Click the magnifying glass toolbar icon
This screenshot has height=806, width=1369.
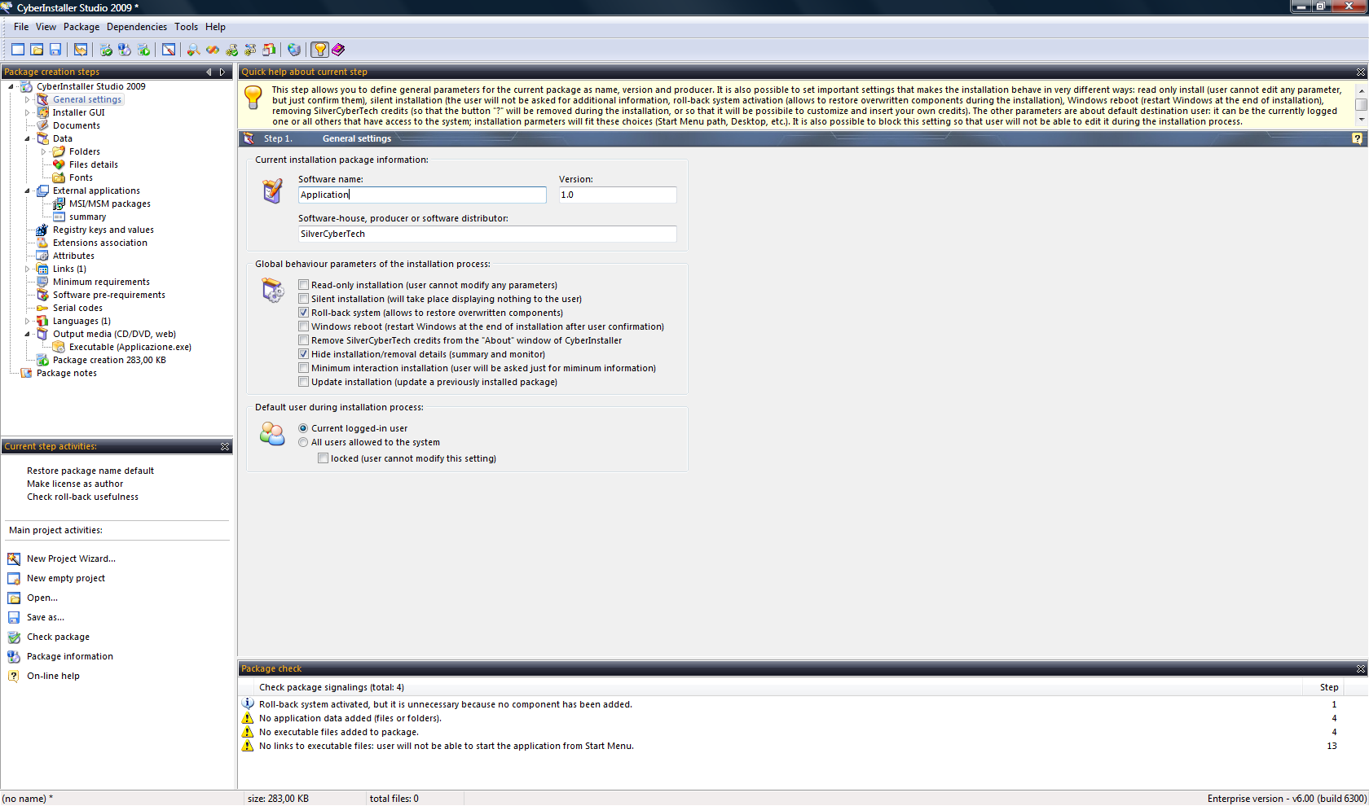click(193, 50)
